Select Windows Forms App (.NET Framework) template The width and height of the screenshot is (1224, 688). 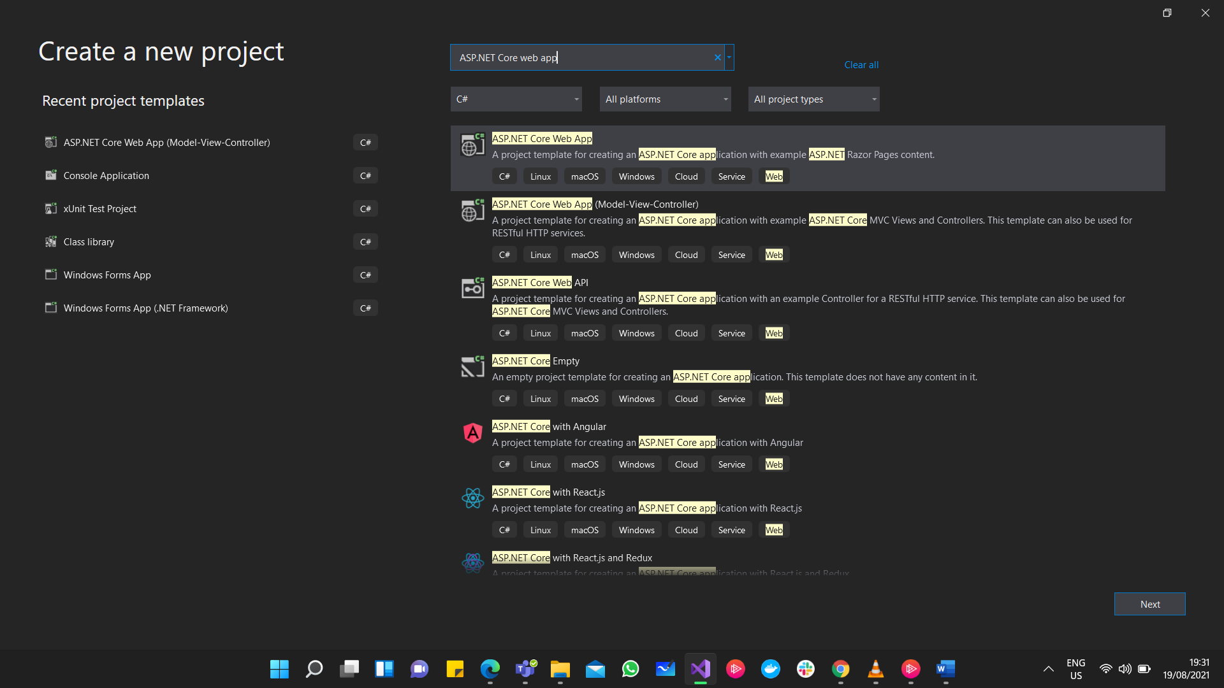tap(145, 308)
